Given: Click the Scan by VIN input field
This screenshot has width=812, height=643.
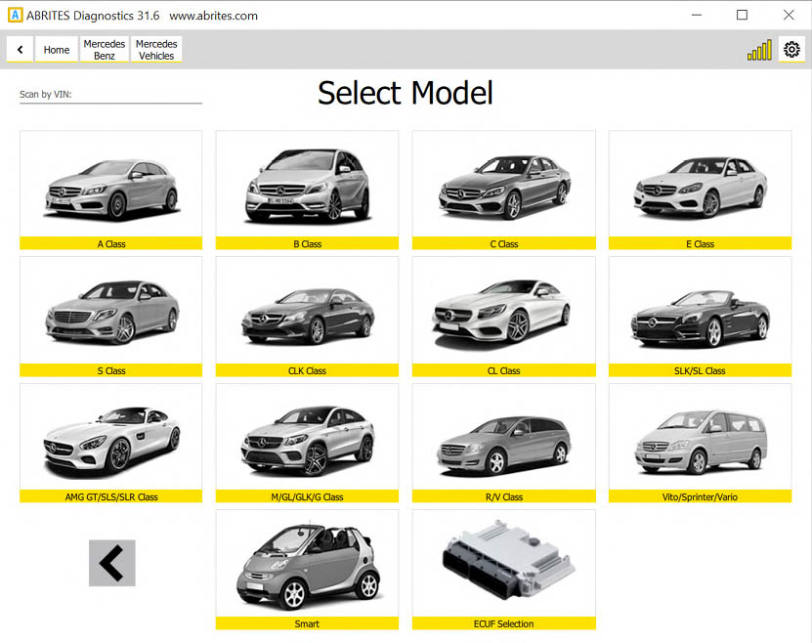Looking at the screenshot, I should click(110, 95).
